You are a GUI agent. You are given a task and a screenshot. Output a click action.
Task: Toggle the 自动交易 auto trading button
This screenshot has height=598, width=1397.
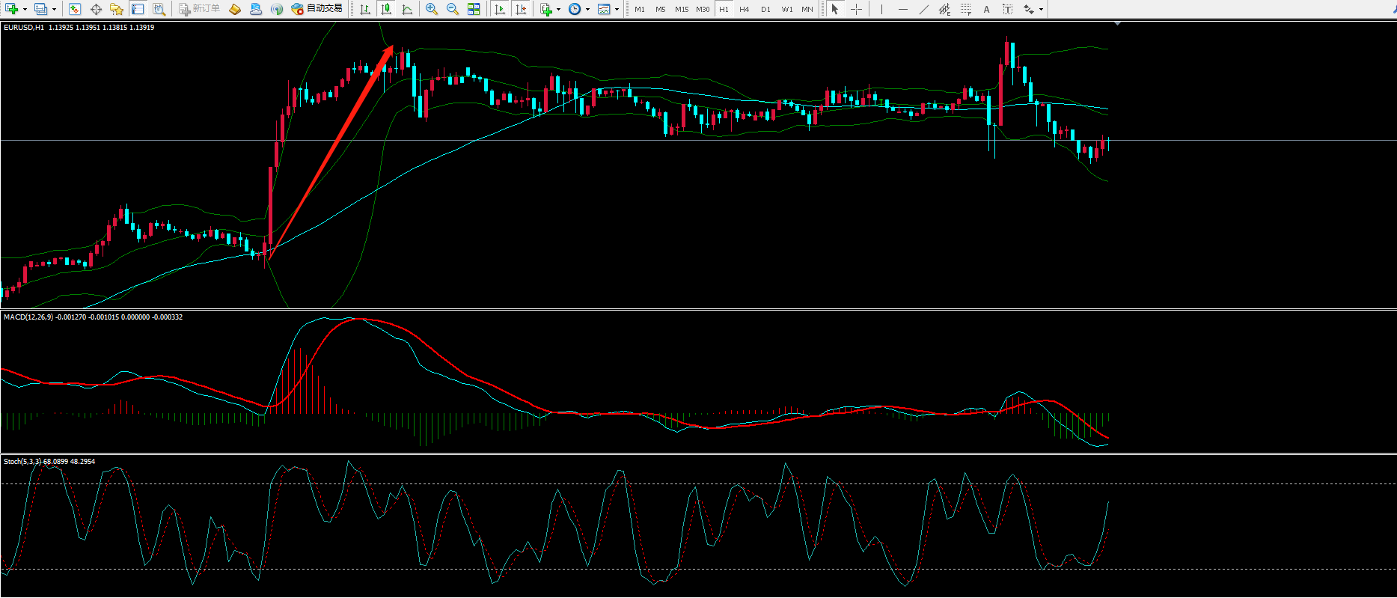pyautogui.click(x=317, y=9)
